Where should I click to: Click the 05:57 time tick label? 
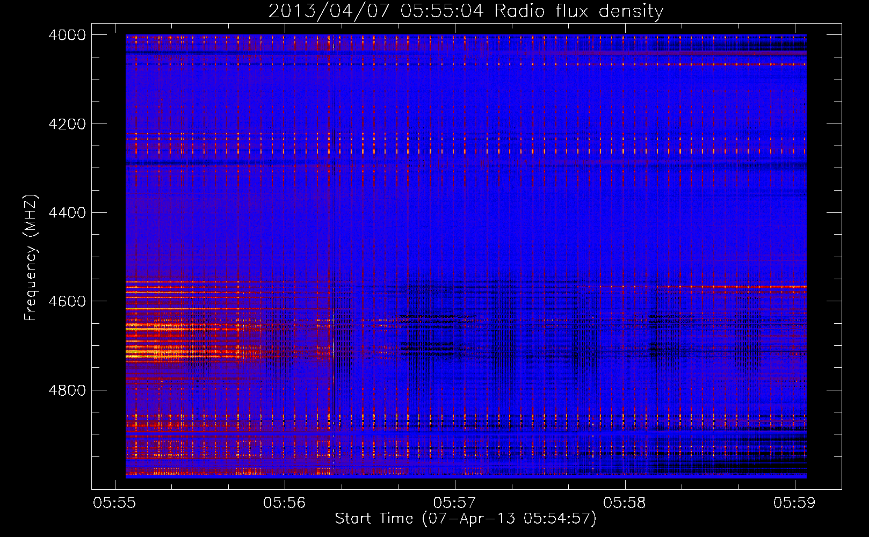pos(455,503)
